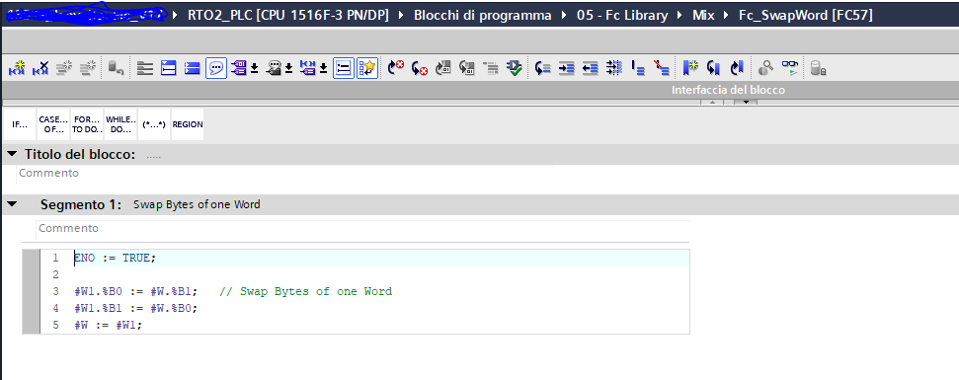Toggle the favorites star button

pos(367,68)
